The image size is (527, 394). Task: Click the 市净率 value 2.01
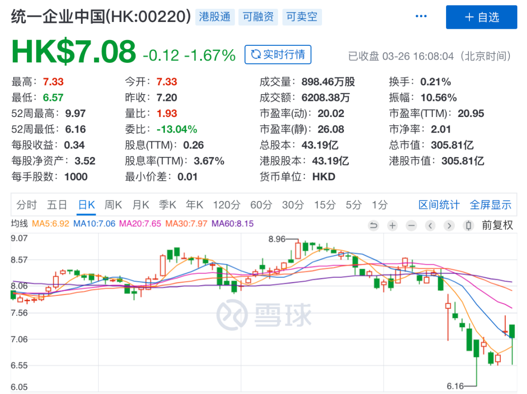pos(441,129)
